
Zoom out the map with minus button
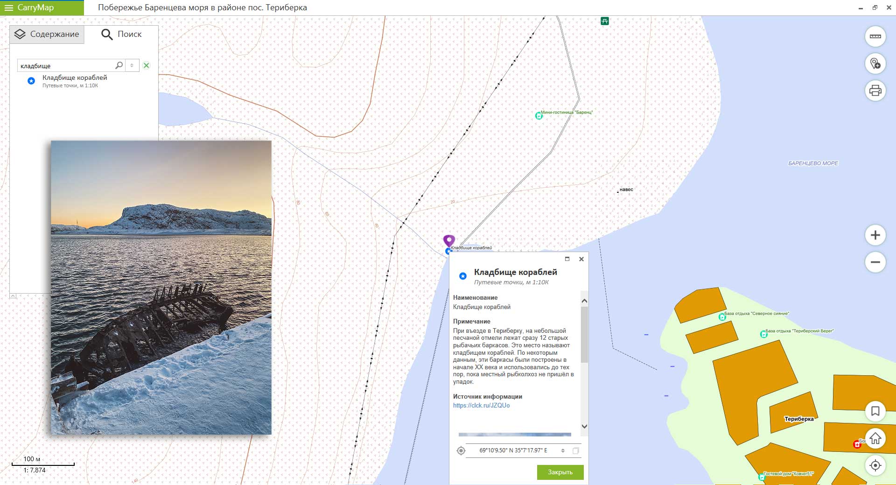pos(875,262)
